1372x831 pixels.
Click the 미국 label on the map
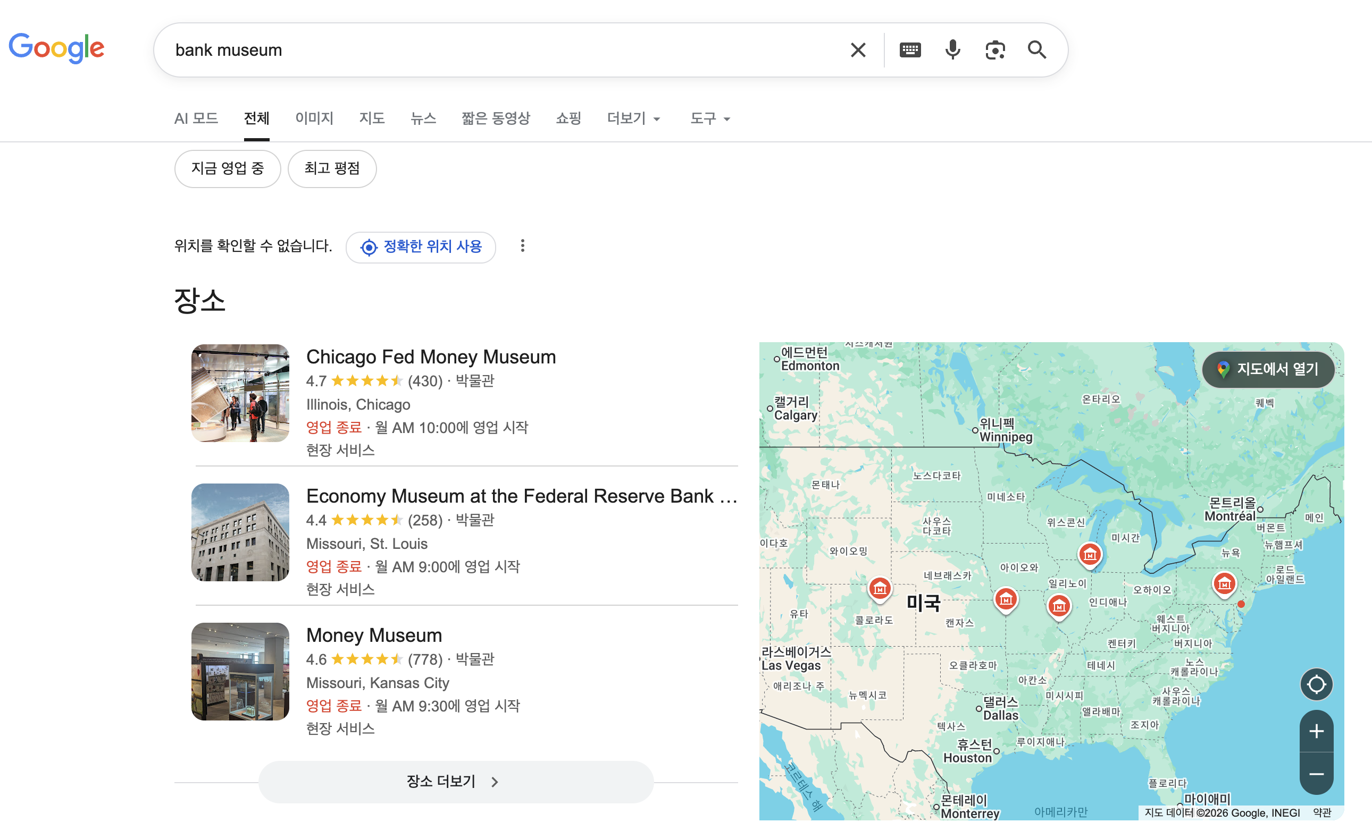924,603
